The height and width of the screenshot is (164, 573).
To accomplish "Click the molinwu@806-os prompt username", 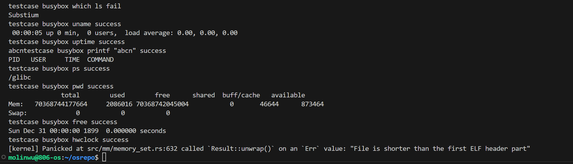I will pyautogui.click(x=34, y=157).
